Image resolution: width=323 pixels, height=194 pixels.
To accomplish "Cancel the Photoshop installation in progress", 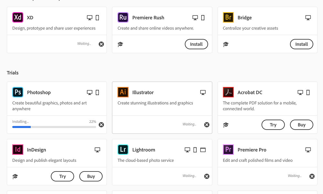I will tap(101, 125).
